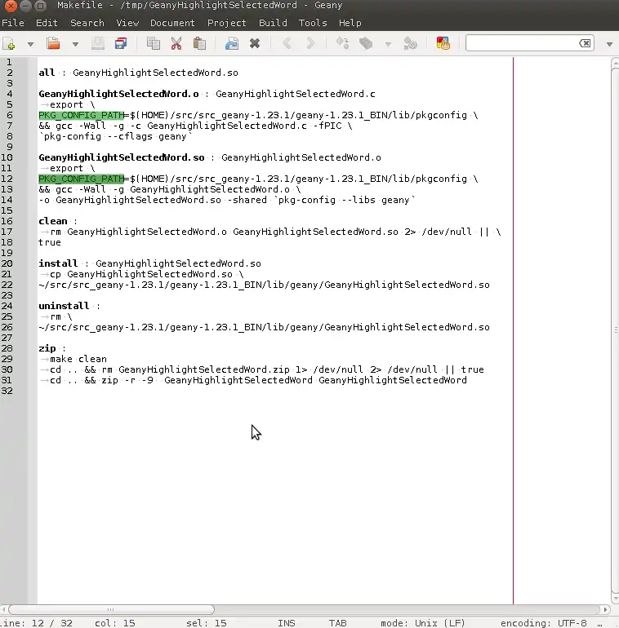
Task: Click the 'line: 12 / 32' status entry
Action: click(x=37, y=623)
